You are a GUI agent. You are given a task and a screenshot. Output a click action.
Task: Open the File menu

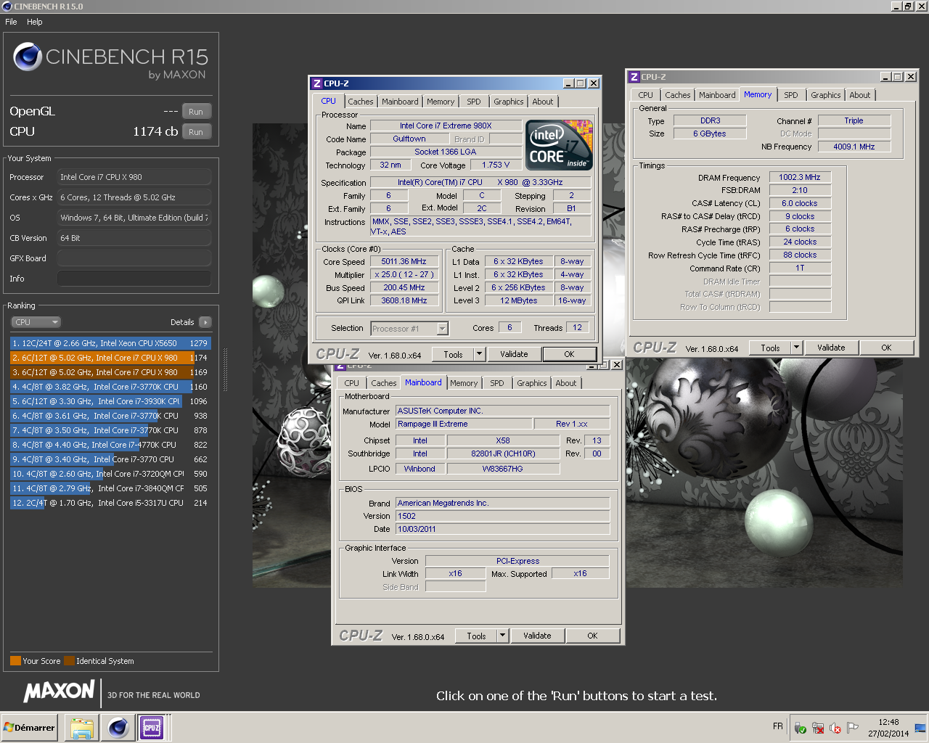click(x=11, y=22)
